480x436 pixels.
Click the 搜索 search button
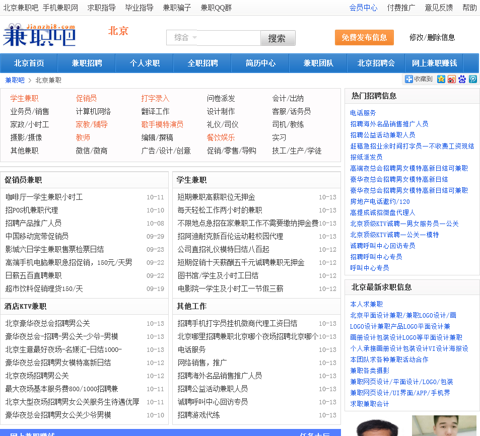[x=278, y=38]
